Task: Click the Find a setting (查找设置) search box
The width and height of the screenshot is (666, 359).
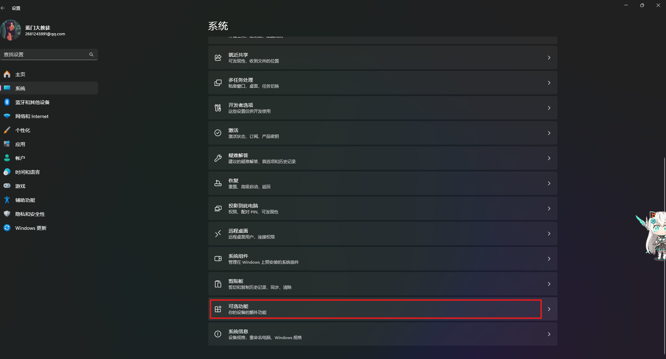Action: click(45, 54)
